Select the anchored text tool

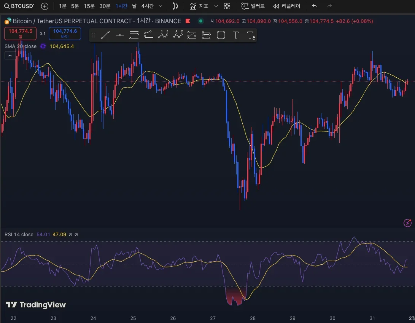tap(251, 35)
